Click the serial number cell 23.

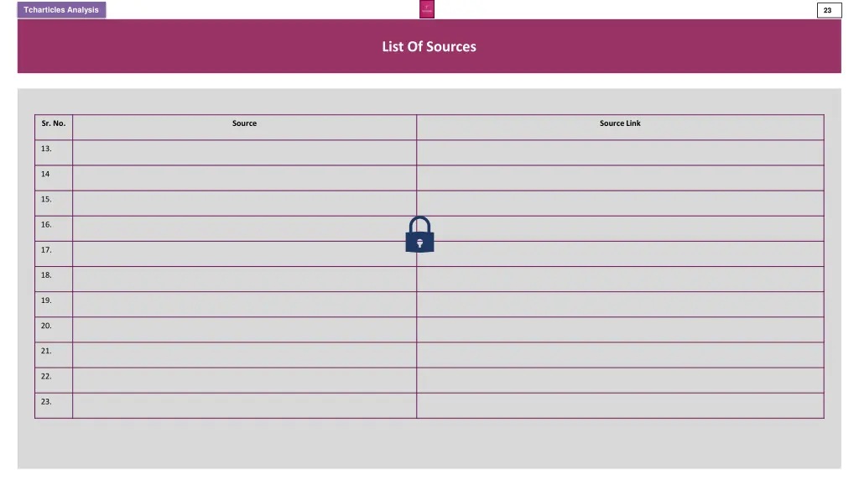pos(54,405)
